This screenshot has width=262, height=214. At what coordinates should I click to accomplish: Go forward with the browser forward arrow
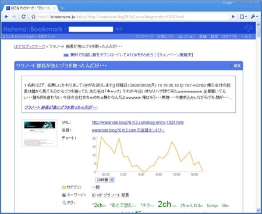tap(14, 17)
